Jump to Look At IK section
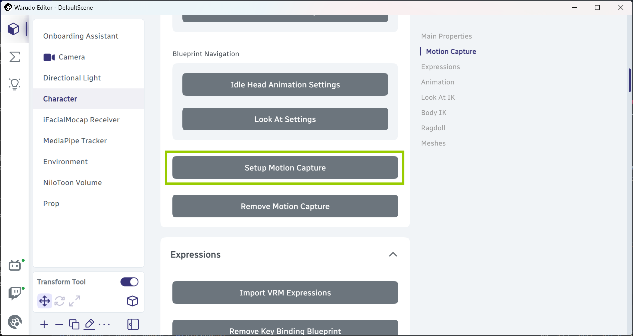Image resolution: width=633 pixels, height=336 pixels. pos(438,97)
